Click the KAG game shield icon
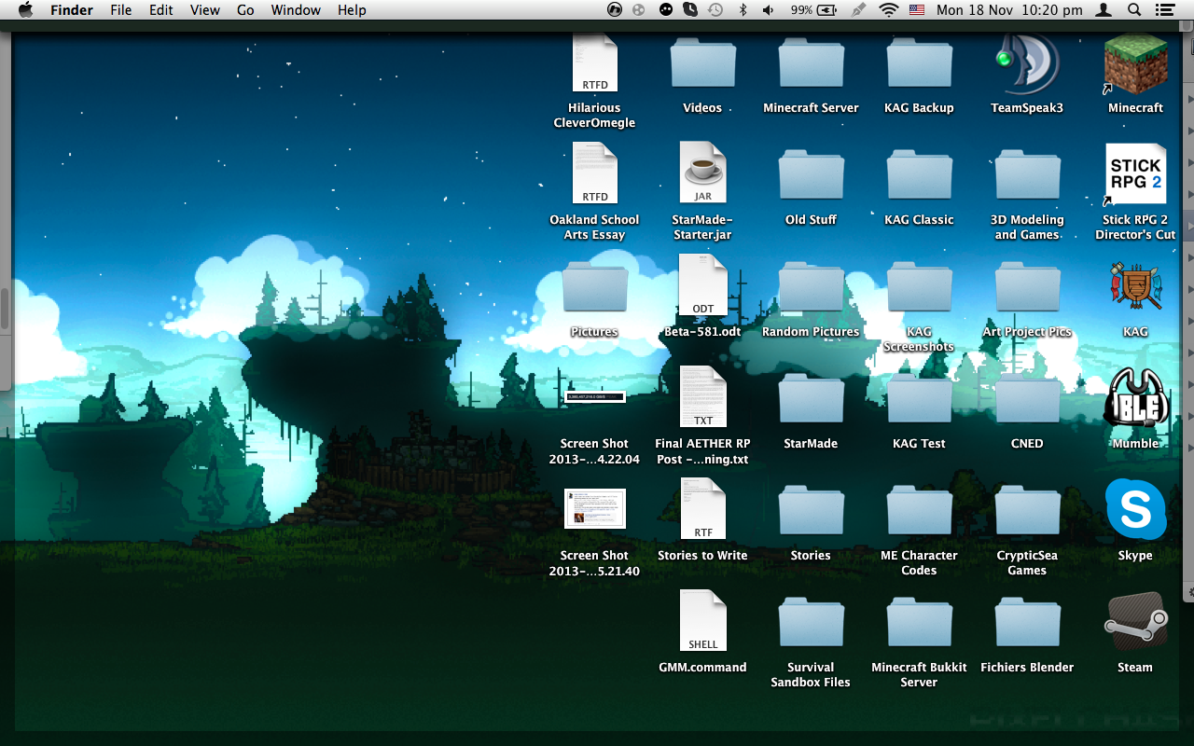Viewport: 1194px width, 746px height. pos(1135,286)
